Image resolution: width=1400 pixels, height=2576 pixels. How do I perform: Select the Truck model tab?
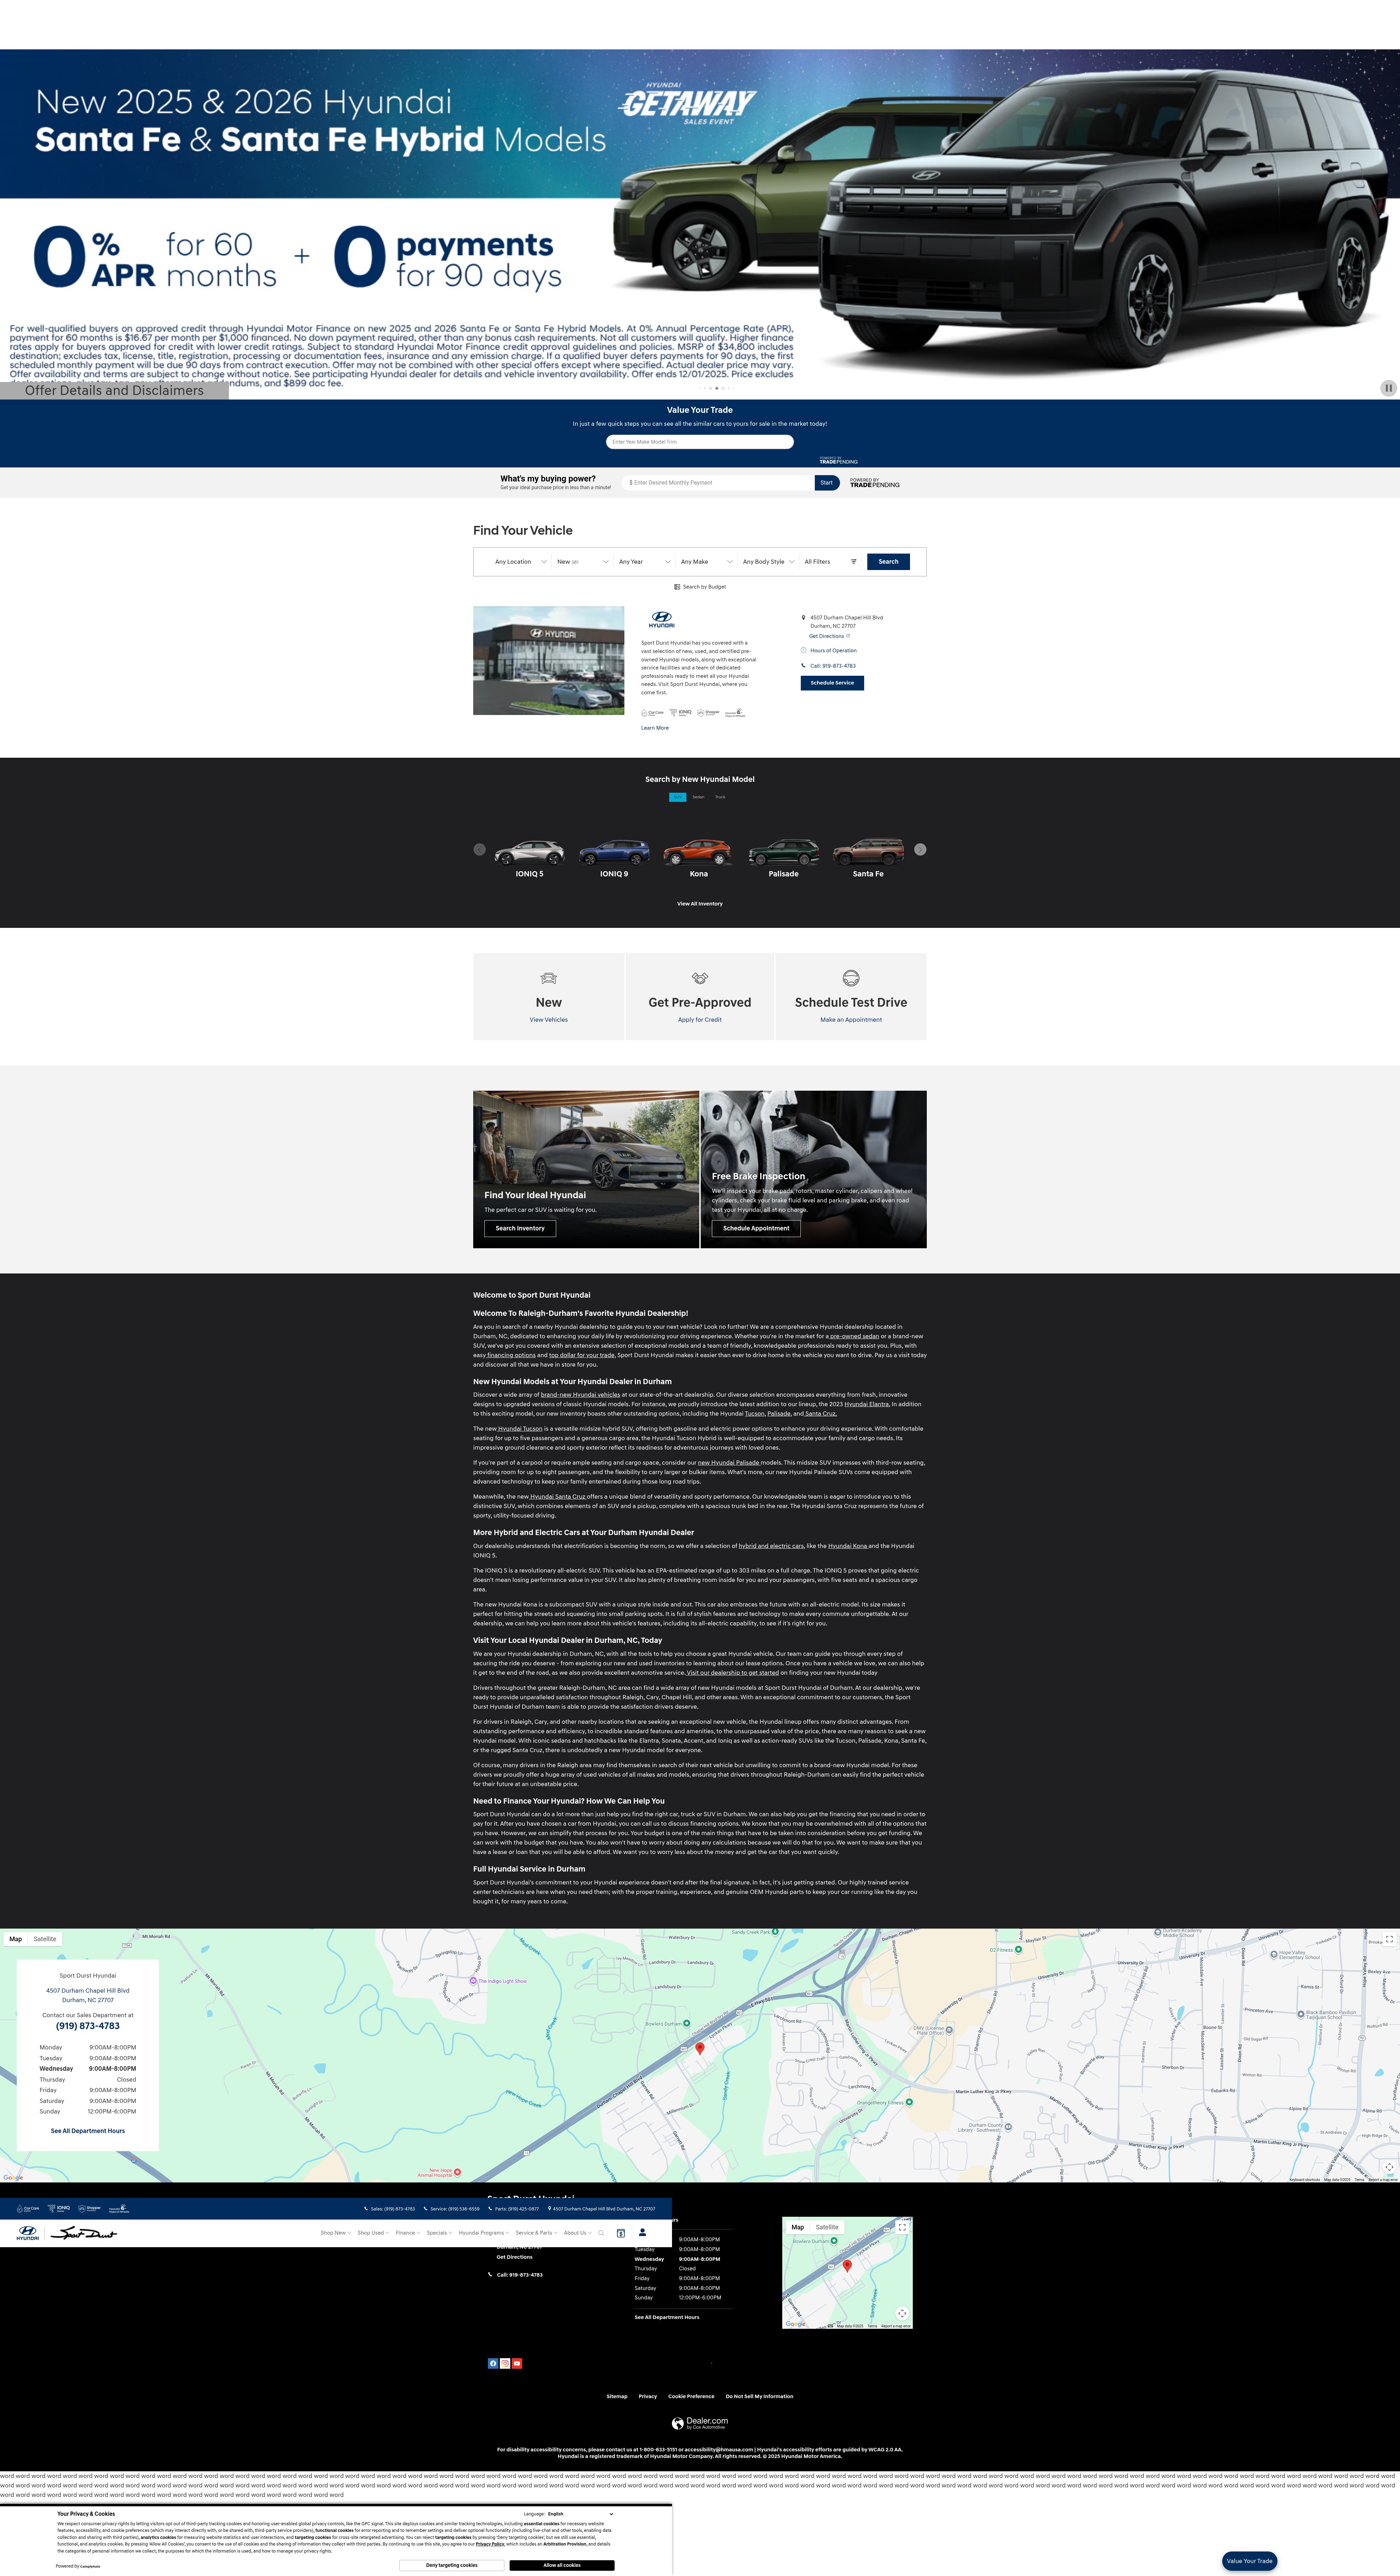click(x=721, y=797)
